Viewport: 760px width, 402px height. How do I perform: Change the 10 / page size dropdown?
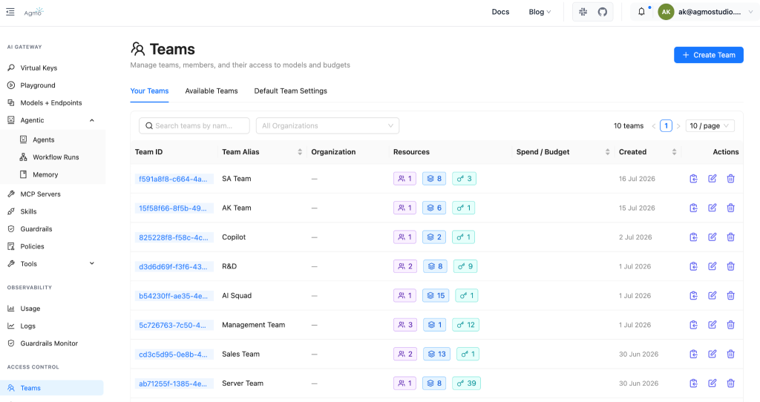[710, 126]
